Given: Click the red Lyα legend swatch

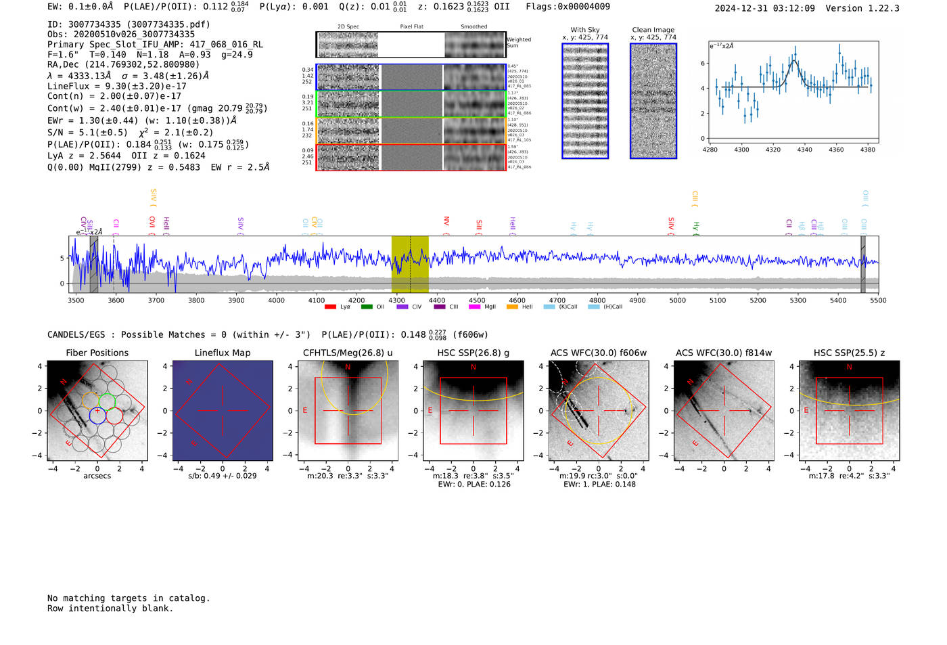Looking at the screenshot, I should (330, 307).
